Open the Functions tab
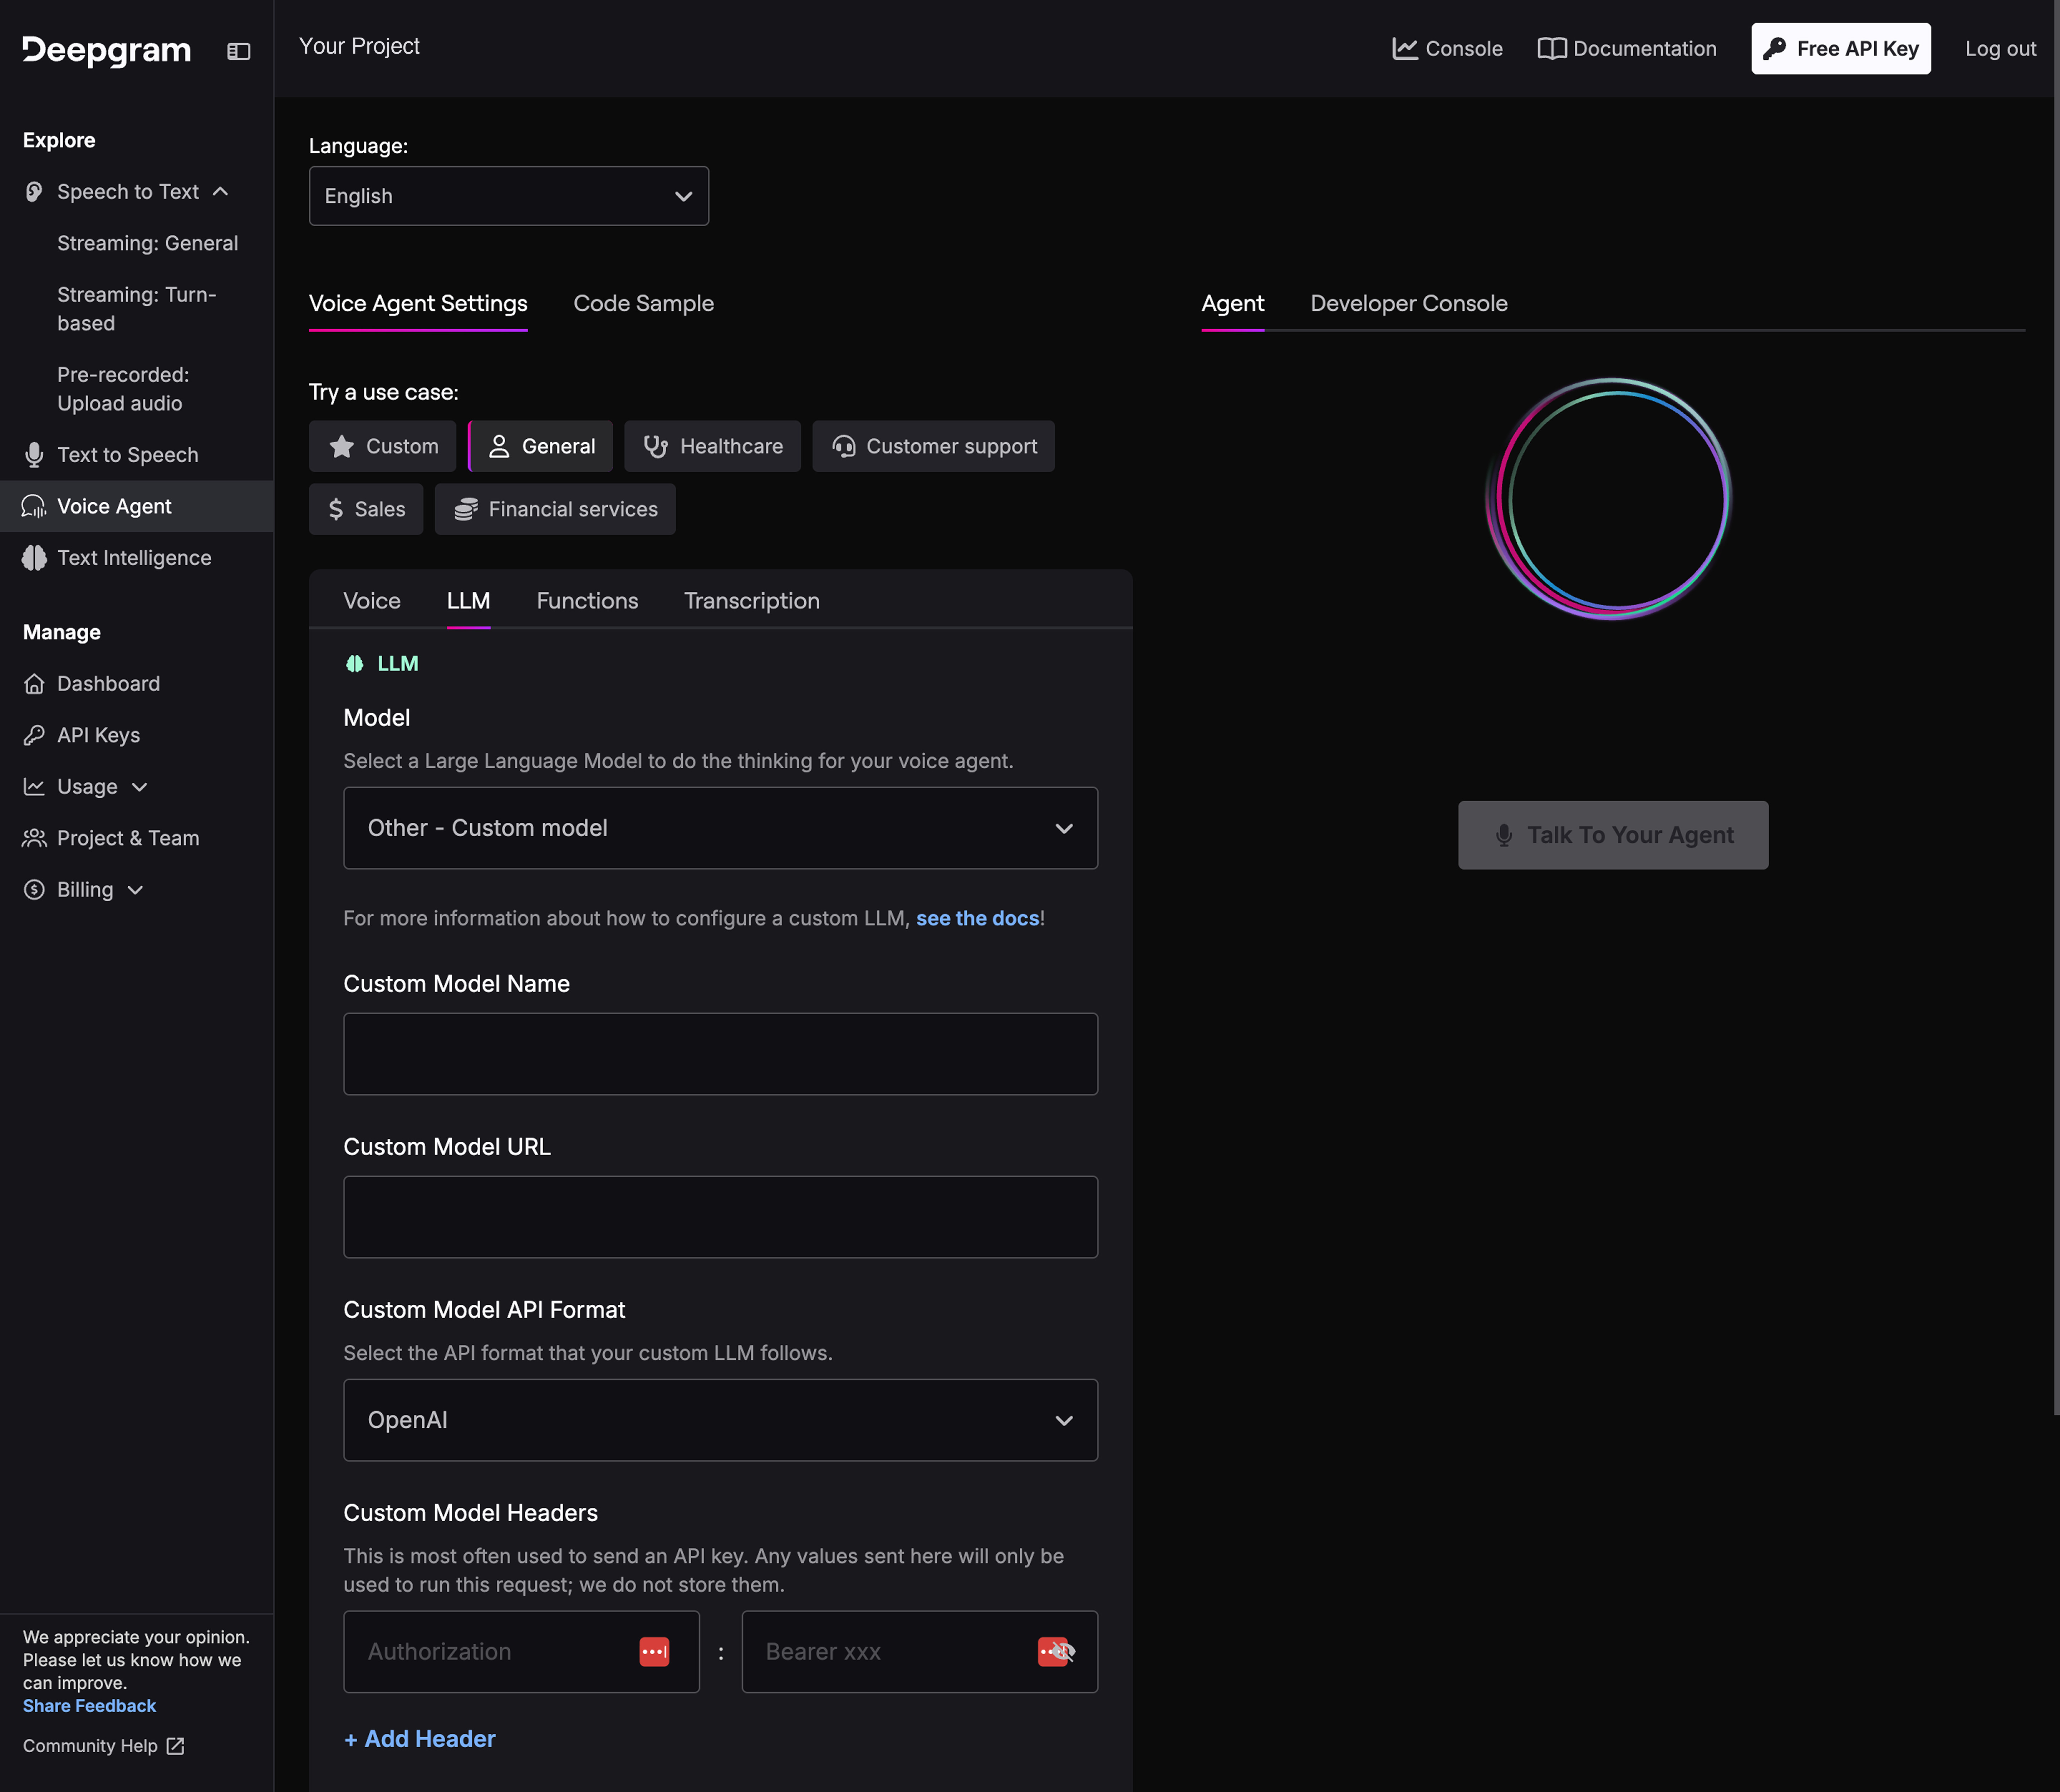 [587, 601]
